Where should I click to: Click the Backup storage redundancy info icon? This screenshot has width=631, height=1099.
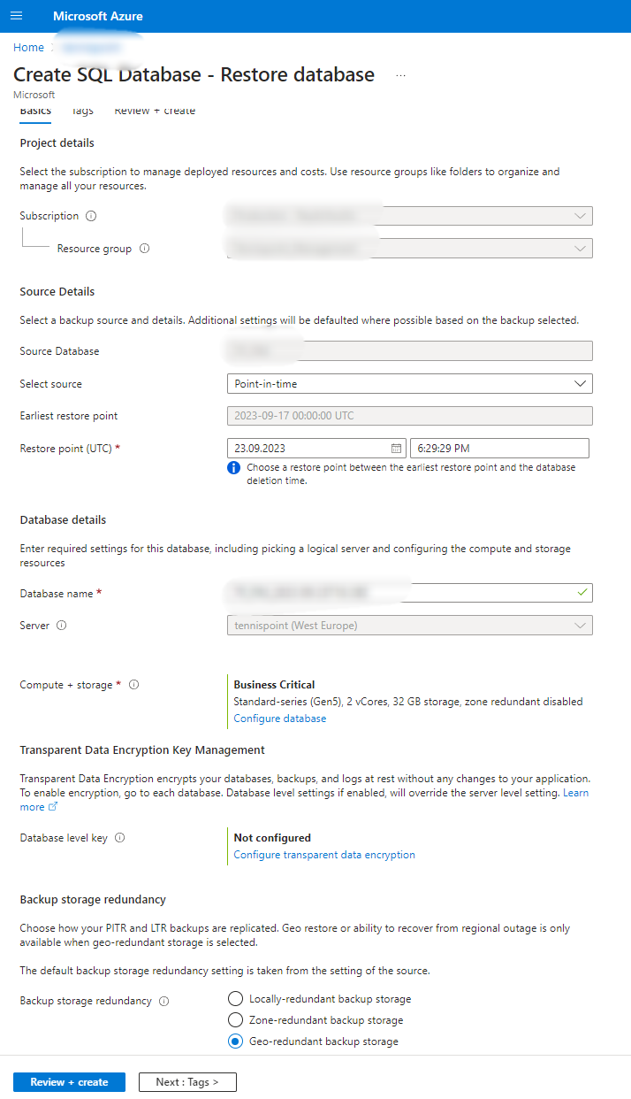click(x=163, y=1001)
